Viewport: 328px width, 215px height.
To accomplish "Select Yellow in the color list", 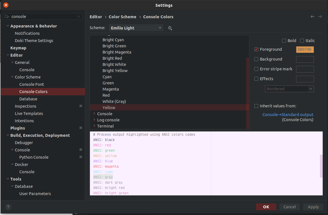I will (109, 107).
